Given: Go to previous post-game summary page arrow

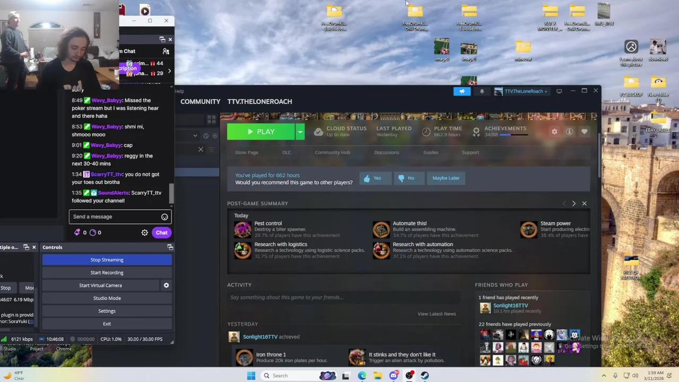Looking at the screenshot, I should point(564,204).
